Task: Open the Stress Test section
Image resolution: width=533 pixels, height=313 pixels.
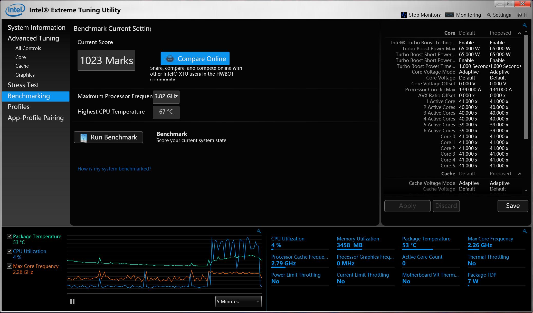Action: tap(23, 85)
